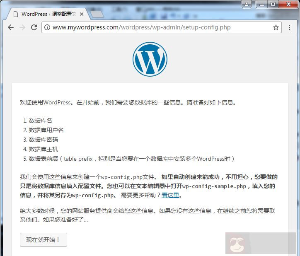Click the list item 数据库用户名

[46, 130]
